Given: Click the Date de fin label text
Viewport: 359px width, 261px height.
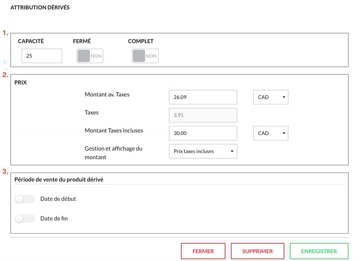Looking at the screenshot, I should pos(54,218).
